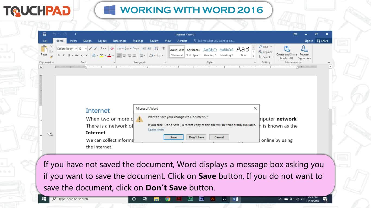Toggle Superscript formatting
Viewport: 371px width, 208px height.
click(87, 56)
